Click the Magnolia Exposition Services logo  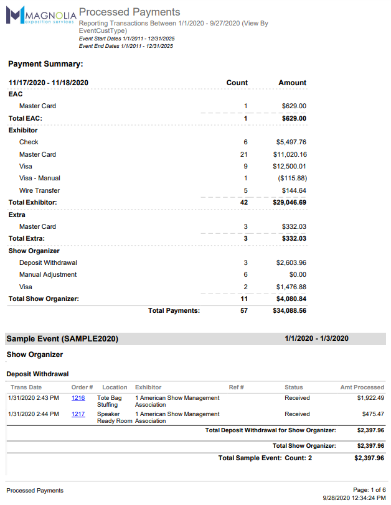pyautogui.click(x=41, y=15)
